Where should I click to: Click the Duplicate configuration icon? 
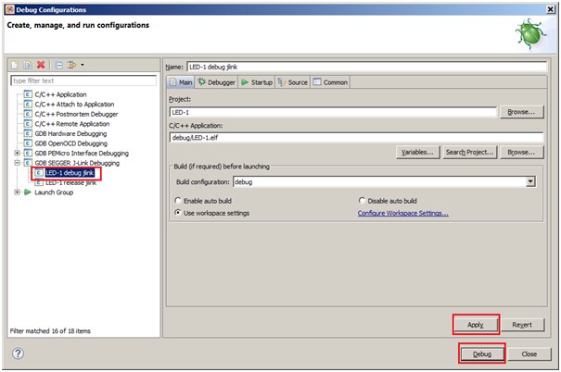(28, 65)
